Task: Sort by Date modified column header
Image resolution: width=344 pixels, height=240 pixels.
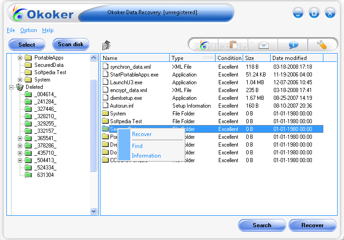Action: point(297,58)
